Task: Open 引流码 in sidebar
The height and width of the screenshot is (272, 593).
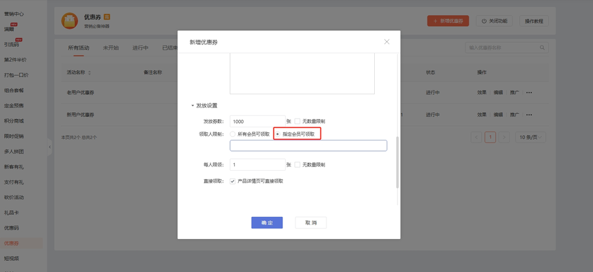Action: coord(11,45)
